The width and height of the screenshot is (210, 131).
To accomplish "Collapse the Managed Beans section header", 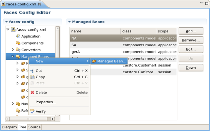I will point(69,22).
